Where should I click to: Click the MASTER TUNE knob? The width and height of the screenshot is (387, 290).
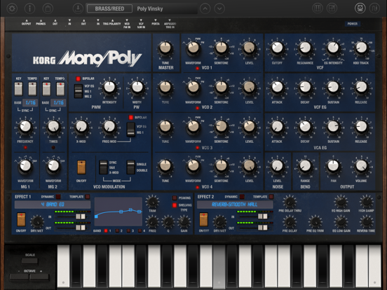pos(165,48)
